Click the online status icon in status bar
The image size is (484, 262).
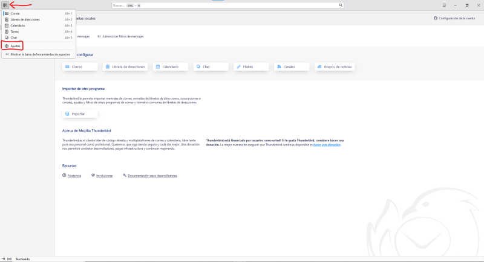pyautogui.click(x=9, y=259)
